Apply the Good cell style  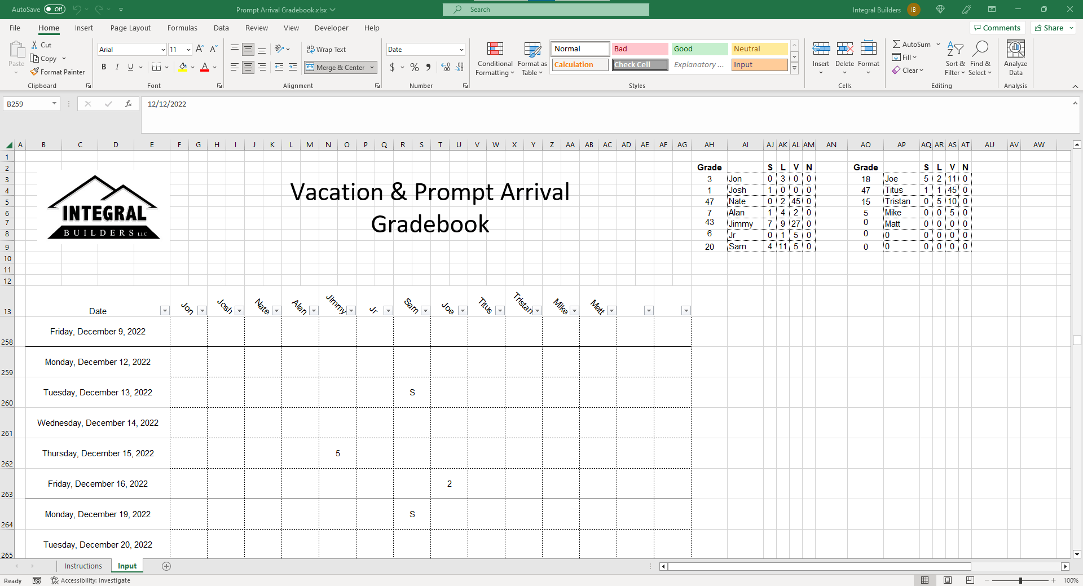pos(699,49)
